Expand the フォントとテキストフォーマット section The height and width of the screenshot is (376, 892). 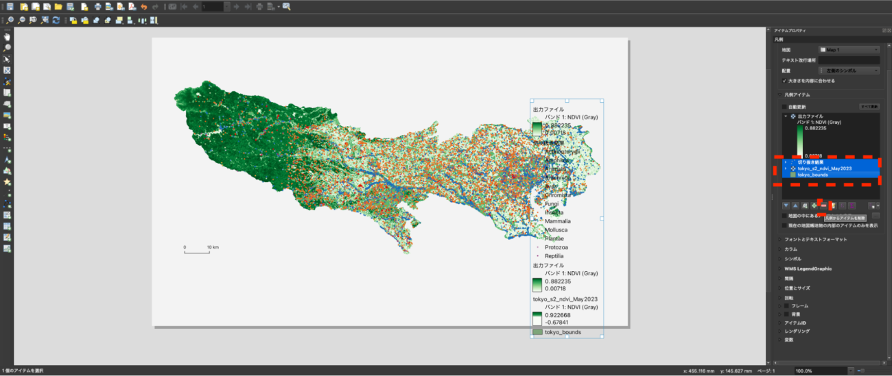coord(815,239)
